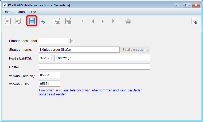Click the delete record icon
Screen dimensions: 203x122
click(x=57, y=21)
